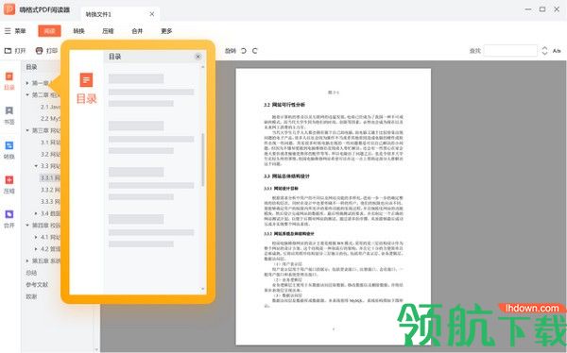The image size is (567, 353).
Task: Click the 打印 printer icon
Action: pos(39,51)
